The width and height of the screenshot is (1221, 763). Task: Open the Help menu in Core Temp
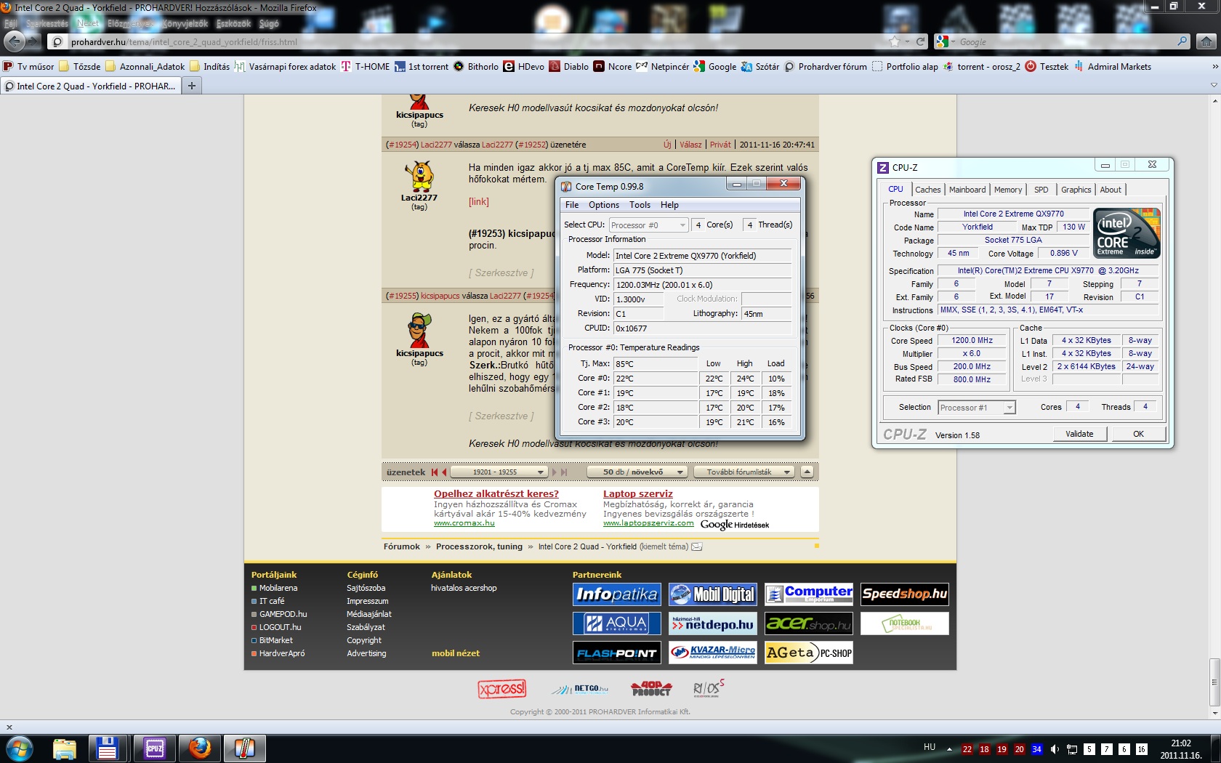pos(669,205)
